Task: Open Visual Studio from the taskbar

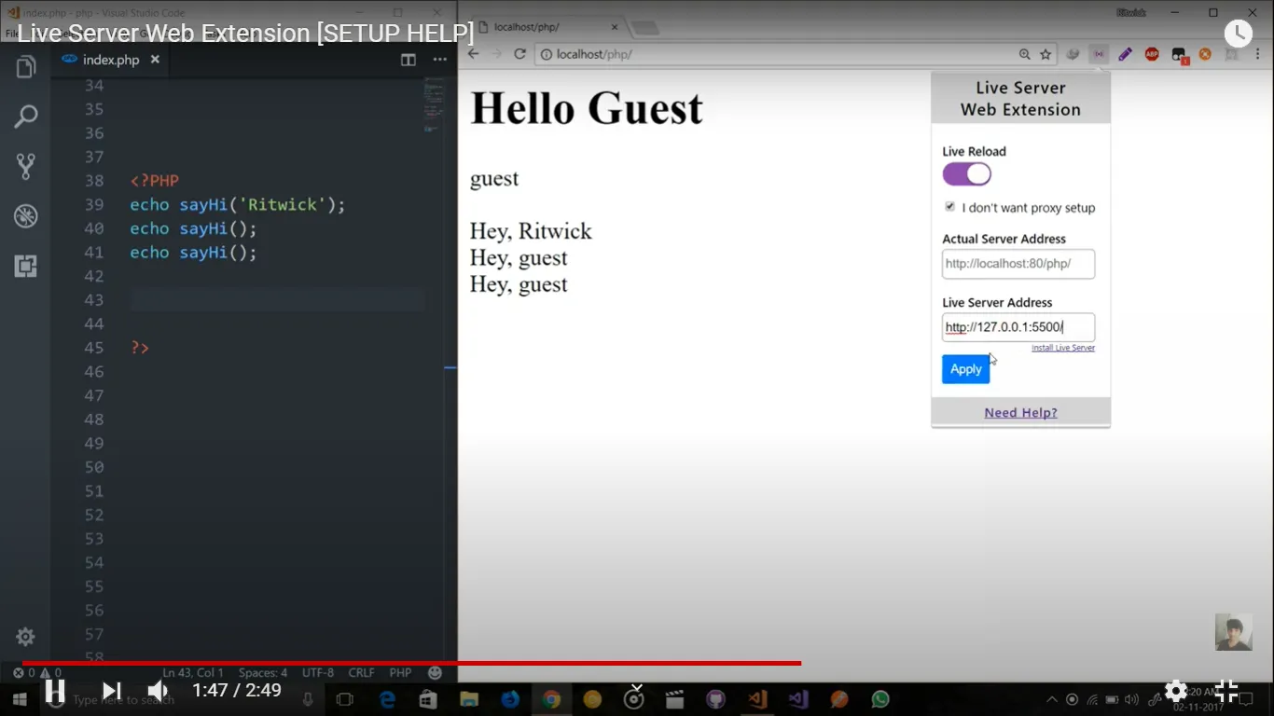Action: tap(797, 699)
